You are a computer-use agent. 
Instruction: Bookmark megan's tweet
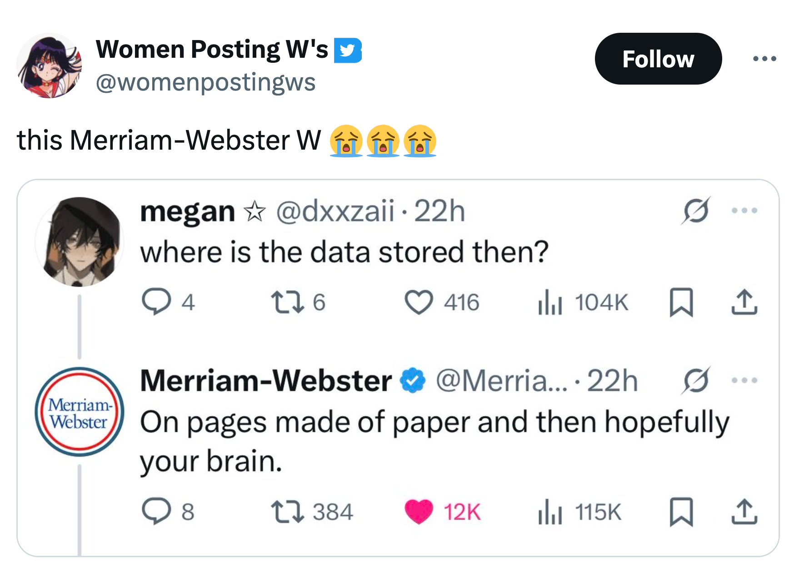[x=681, y=302]
